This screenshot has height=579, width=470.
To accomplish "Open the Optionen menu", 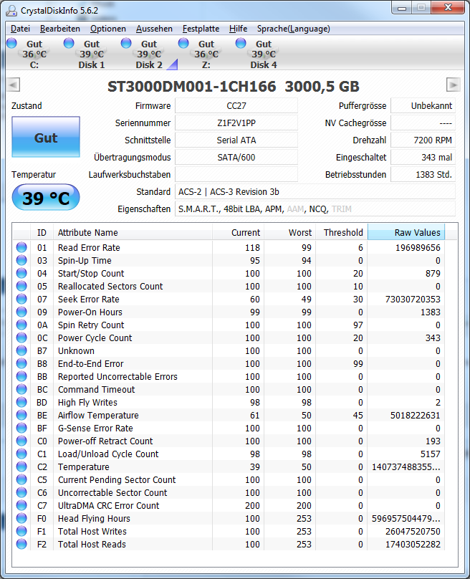I will [107, 29].
